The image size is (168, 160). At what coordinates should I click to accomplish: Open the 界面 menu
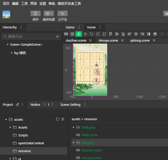pos(34,4)
